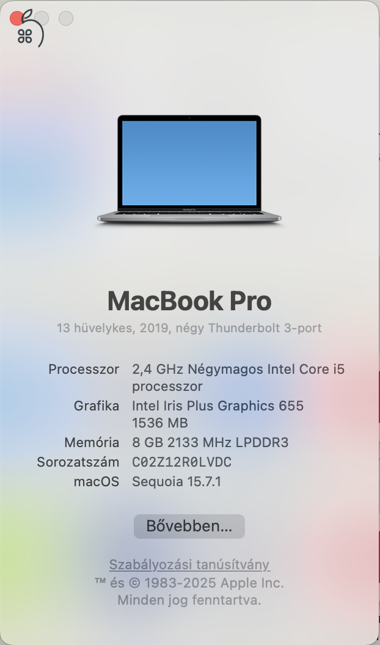
Task: Click the 13 hüvelykes, 2019 model subtitle
Action: pos(189,328)
